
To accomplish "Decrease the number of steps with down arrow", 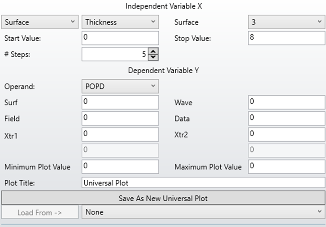I will pos(153,57).
